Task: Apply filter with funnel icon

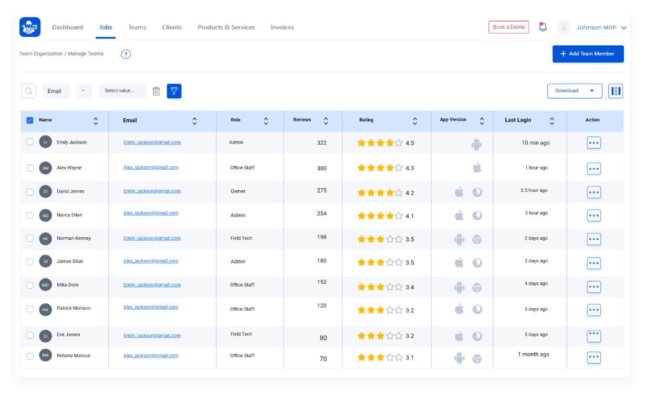Action: tap(174, 91)
